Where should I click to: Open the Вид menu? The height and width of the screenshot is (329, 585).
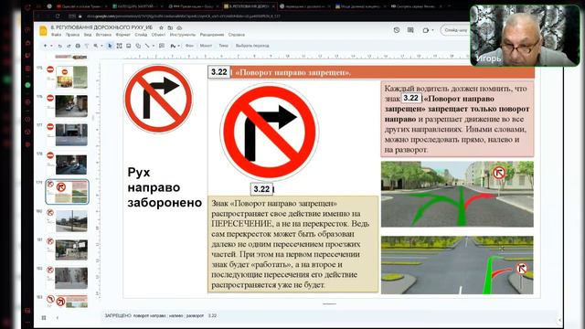(88, 35)
